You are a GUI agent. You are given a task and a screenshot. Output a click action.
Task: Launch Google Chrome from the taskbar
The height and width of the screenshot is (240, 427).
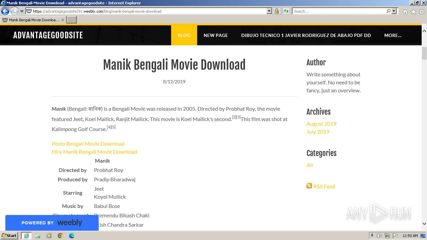point(60,236)
